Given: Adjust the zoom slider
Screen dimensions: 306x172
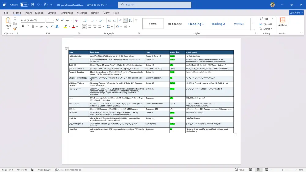Looking at the screenshot, I should tap(282, 170).
